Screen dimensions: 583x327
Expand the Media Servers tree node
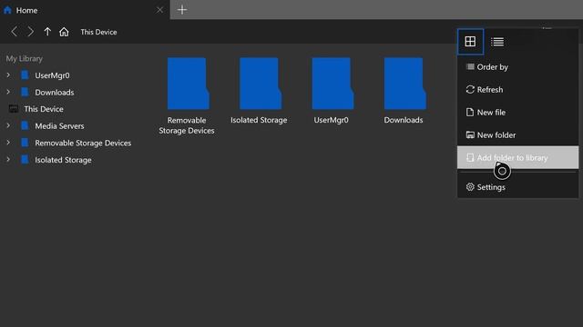tap(8, 125)
